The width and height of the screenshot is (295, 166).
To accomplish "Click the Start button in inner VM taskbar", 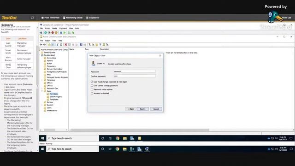I will click(42, 138).
